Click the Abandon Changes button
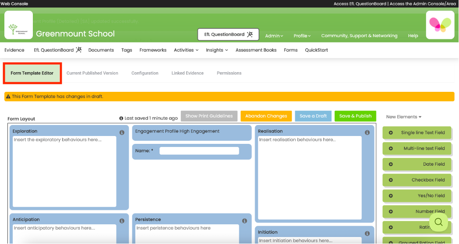This screenshot has height=244, width=459. point(266,116)
